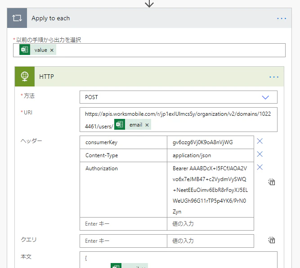Click the Bearer token value field
The width and height of the screenshot is (300, 268).
pos(210,190)
